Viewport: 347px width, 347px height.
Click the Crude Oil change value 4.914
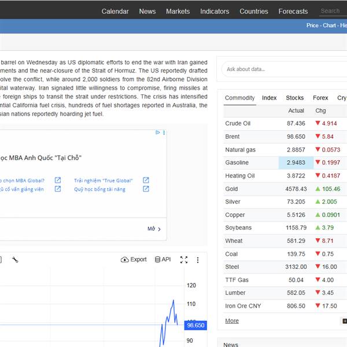coord(329,123)
